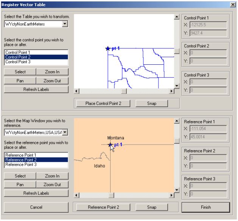238x221 pixels.
Task: Click the Reference Point 2 X field
Action: coord(208,158)
